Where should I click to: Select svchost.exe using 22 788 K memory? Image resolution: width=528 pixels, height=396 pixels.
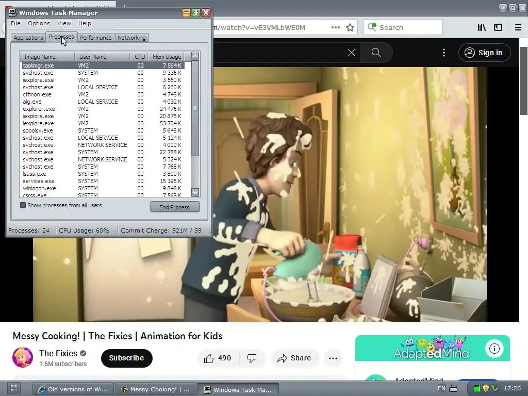click(x=103, y=152)
